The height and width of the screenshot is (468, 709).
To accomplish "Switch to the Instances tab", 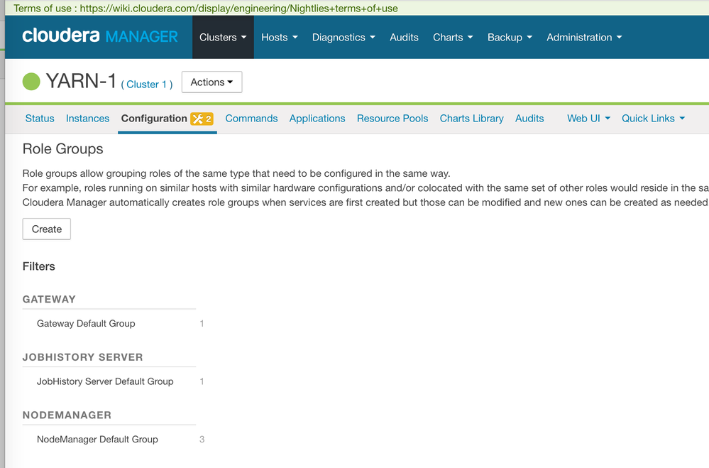I will click(x=88, y=119).
